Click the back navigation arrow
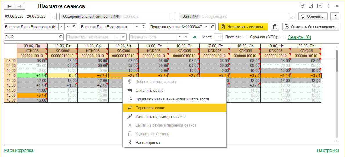Image resolution: width=345 pixels, height=157 pixels. 9,6
